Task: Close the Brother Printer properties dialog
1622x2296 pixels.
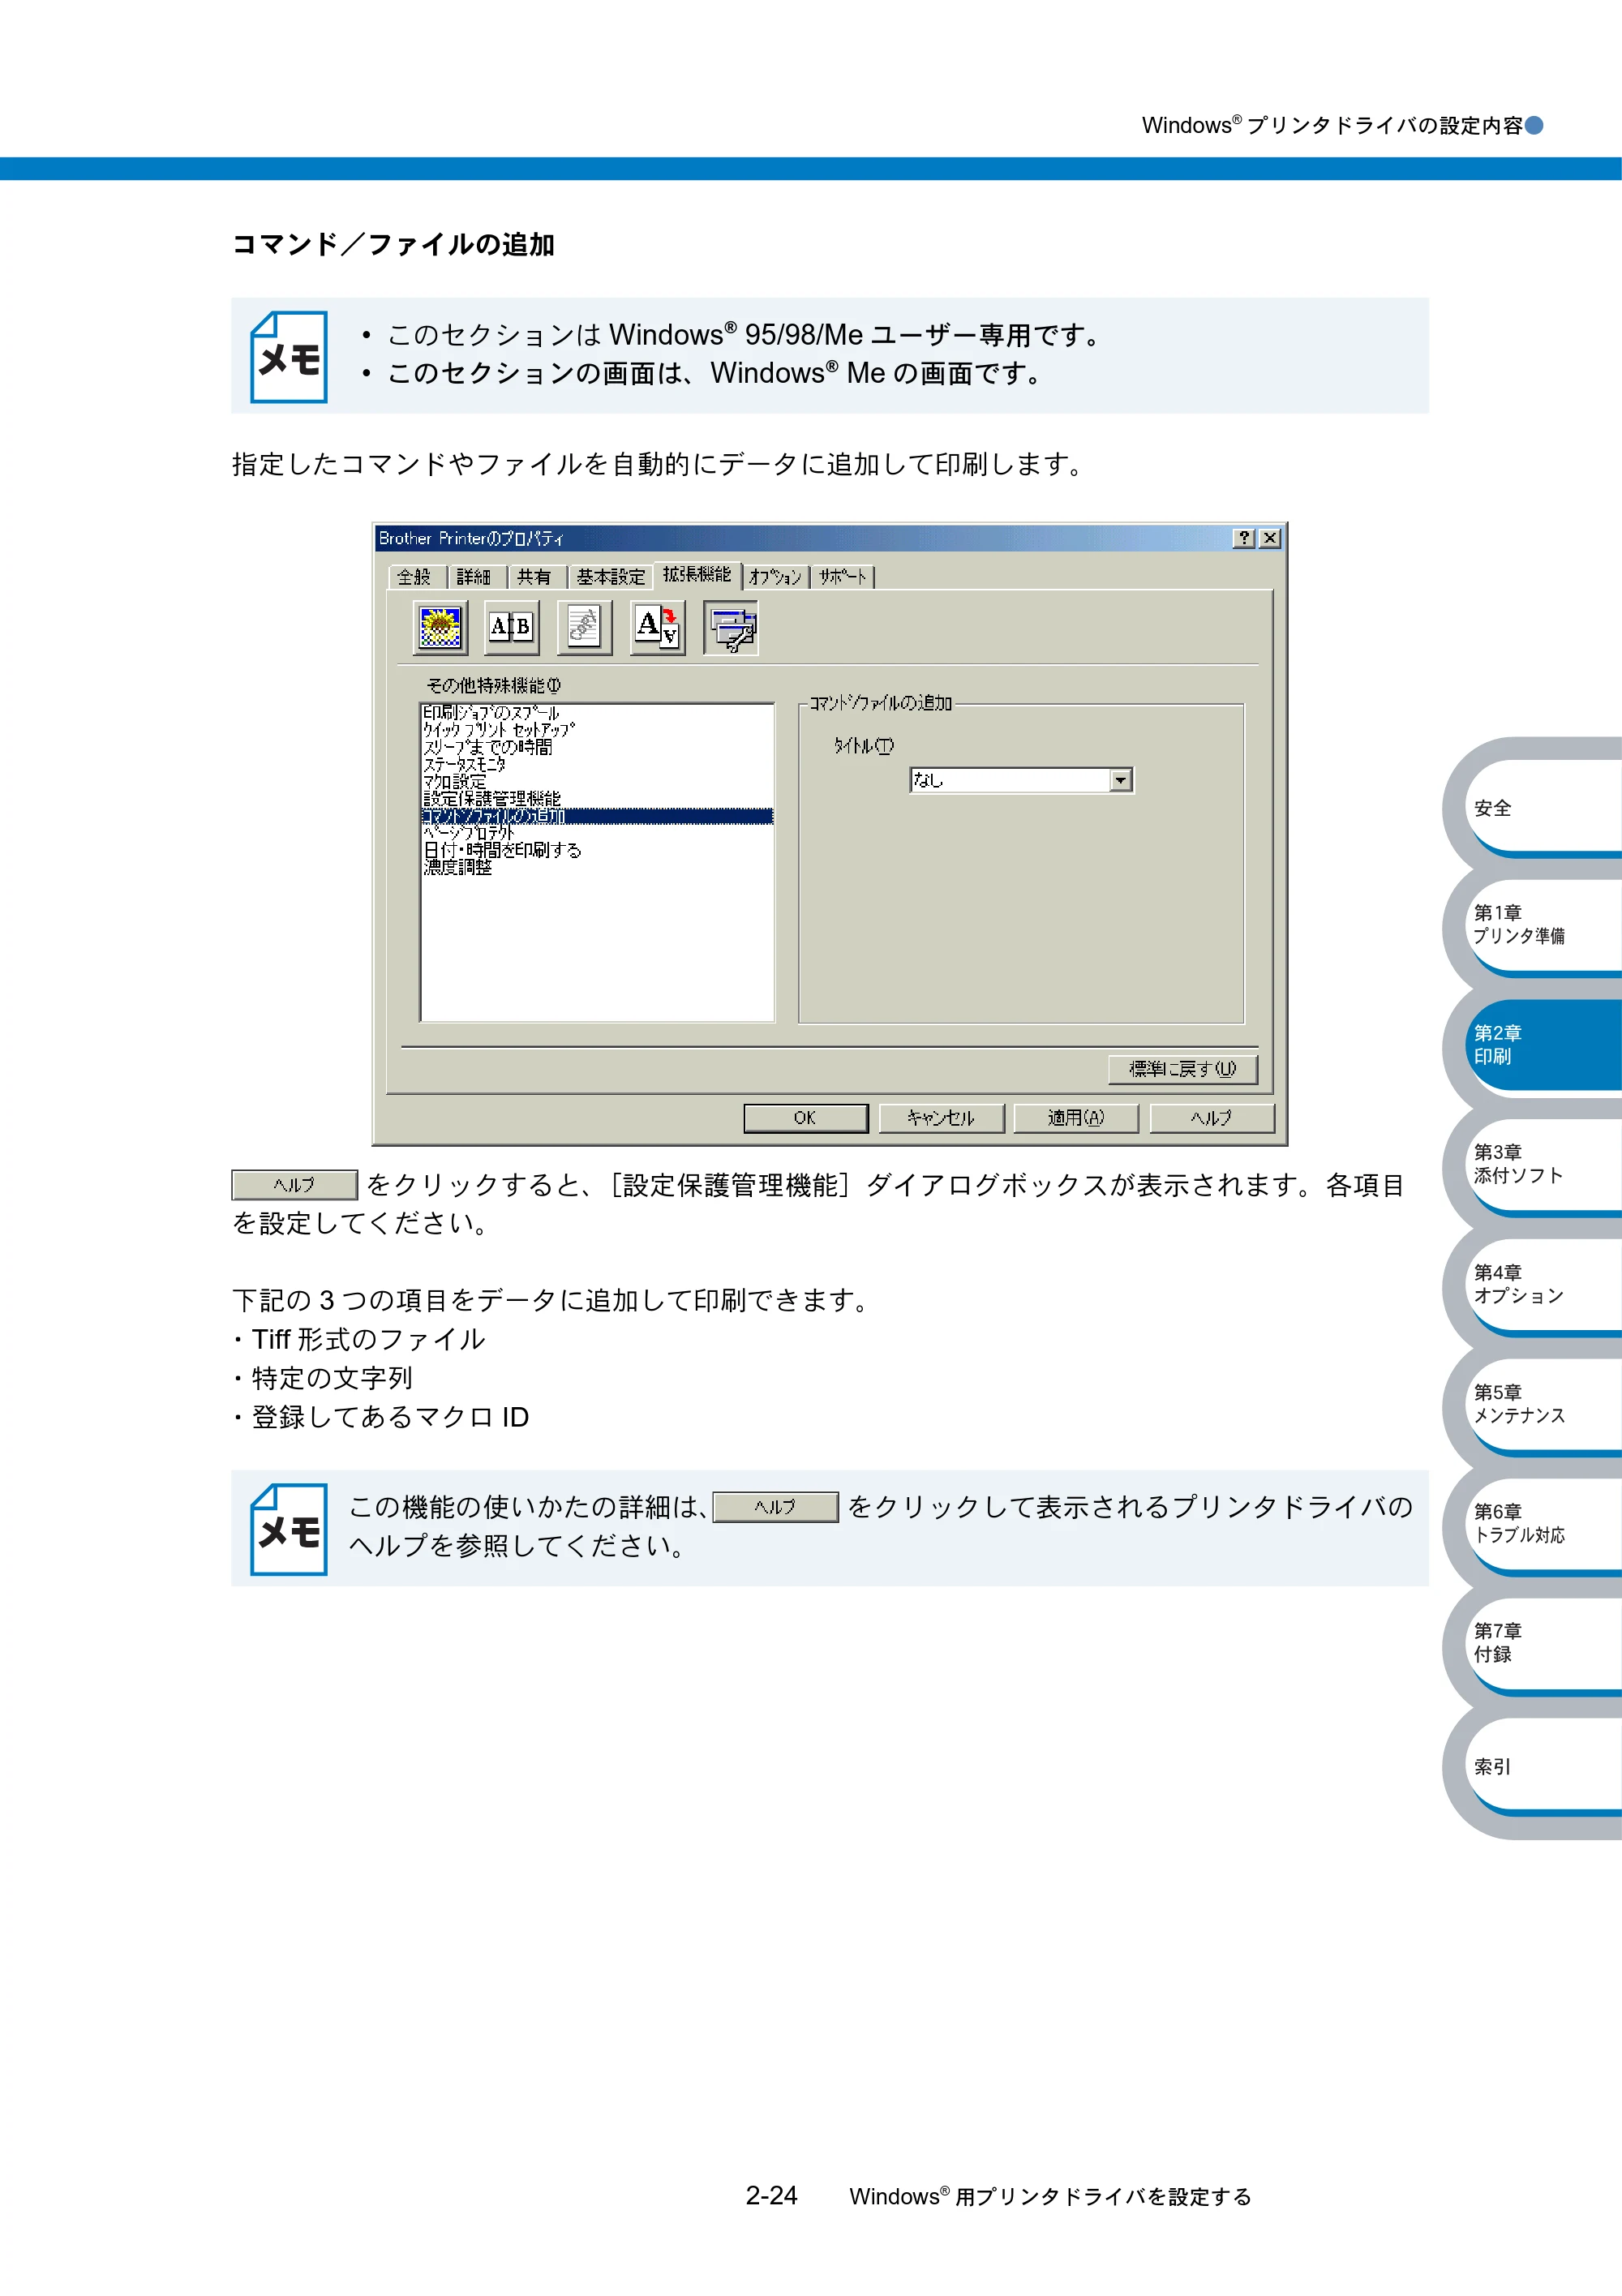Action: [x=1270, y=538]
